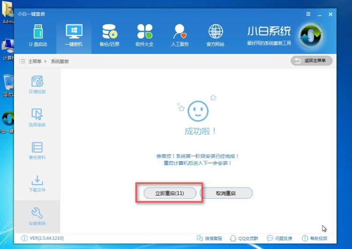Click 恭喜您 first stage completion message

click(197, 156)
